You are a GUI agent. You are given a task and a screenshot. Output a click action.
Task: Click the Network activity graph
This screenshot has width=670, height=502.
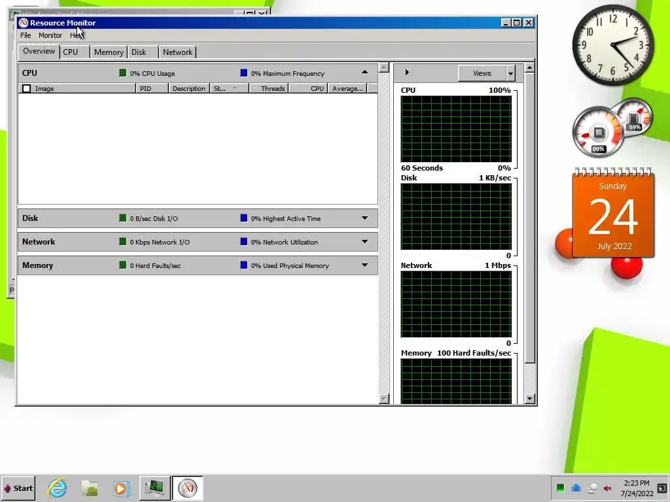click(x=456, y=305)
